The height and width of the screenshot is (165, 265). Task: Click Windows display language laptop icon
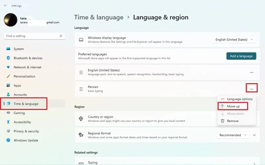click(x=81, y=40)
